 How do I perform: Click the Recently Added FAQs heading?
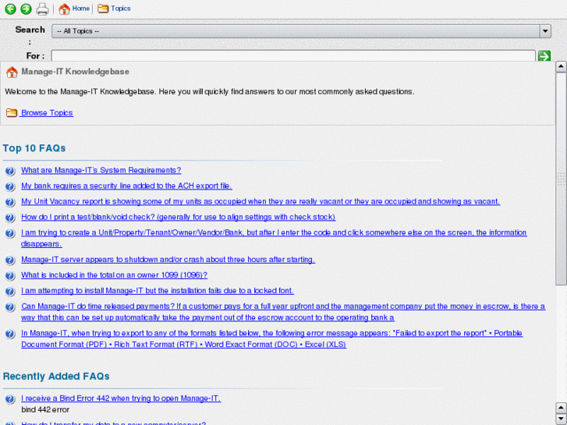56,377
